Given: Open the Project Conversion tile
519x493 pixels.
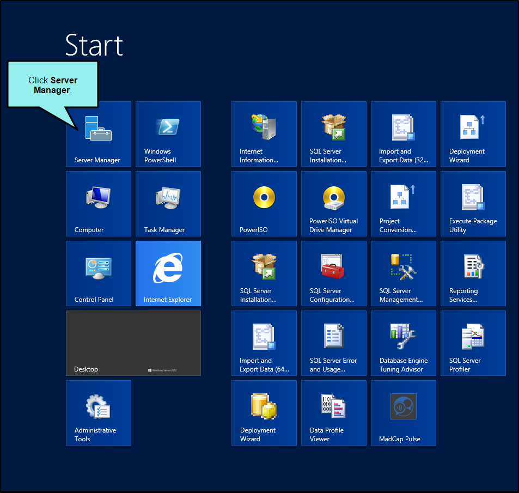Looking at the screenshot, I should coord(404,204).
